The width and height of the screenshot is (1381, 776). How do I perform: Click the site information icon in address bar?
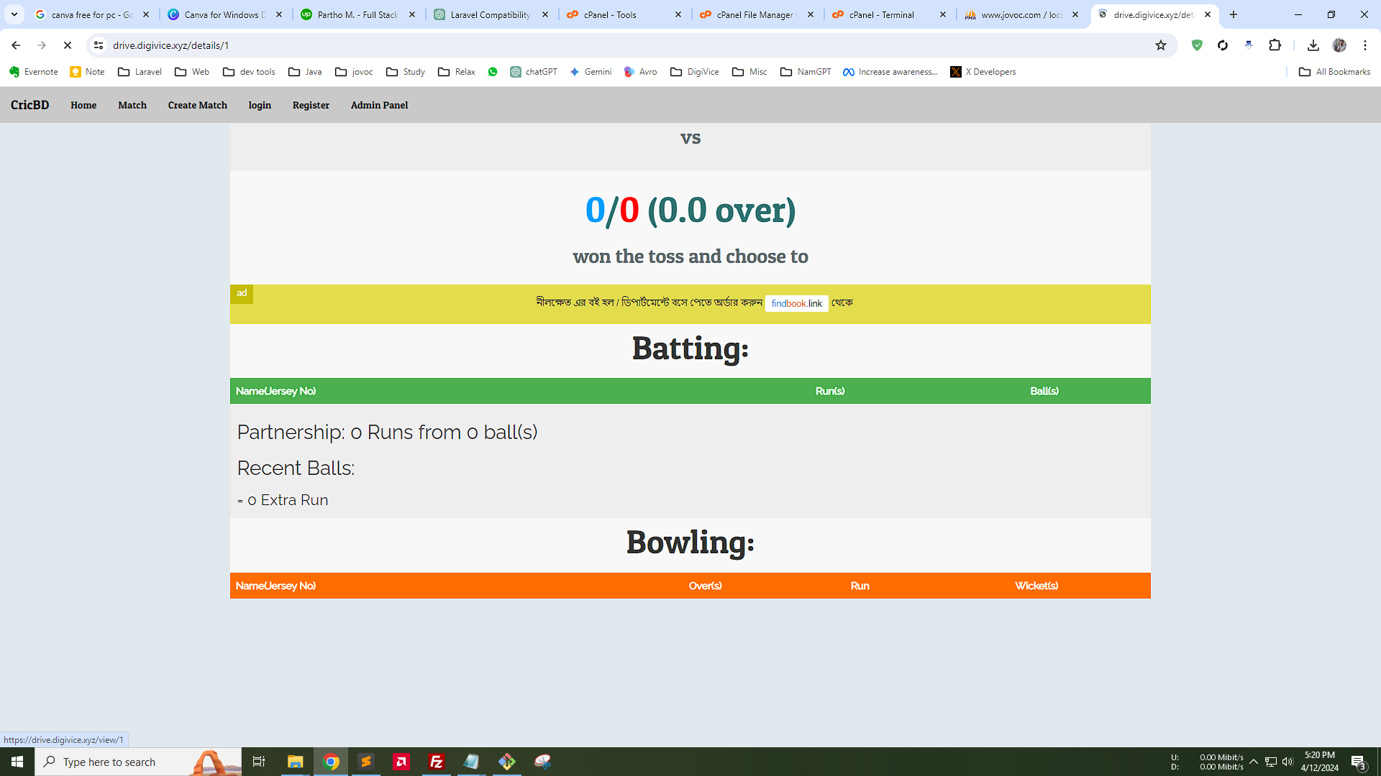99,45
